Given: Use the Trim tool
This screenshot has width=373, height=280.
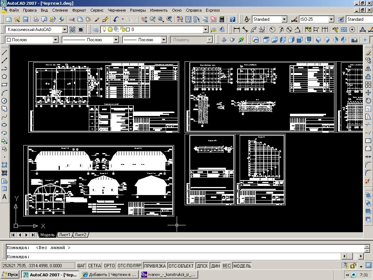Looking at the screenshot, I should pyautogui.click(x=368, y=125).
